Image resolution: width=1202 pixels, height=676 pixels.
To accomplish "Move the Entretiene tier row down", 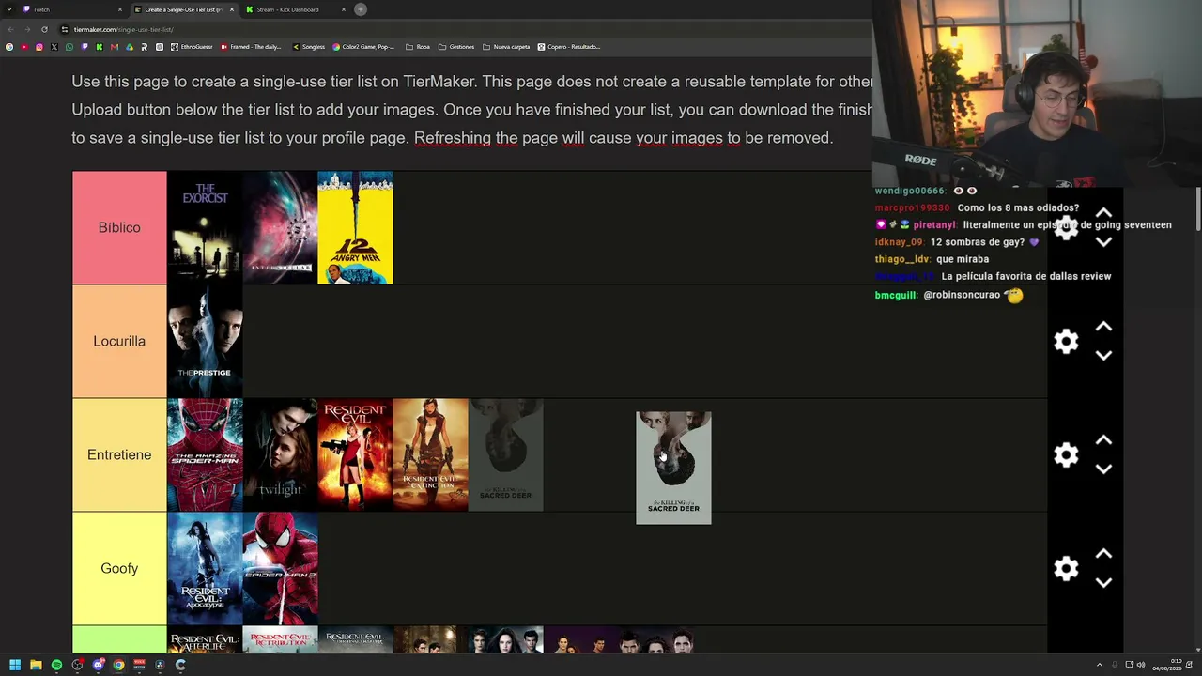I will pyautogui.click(x=1103, y=469).
